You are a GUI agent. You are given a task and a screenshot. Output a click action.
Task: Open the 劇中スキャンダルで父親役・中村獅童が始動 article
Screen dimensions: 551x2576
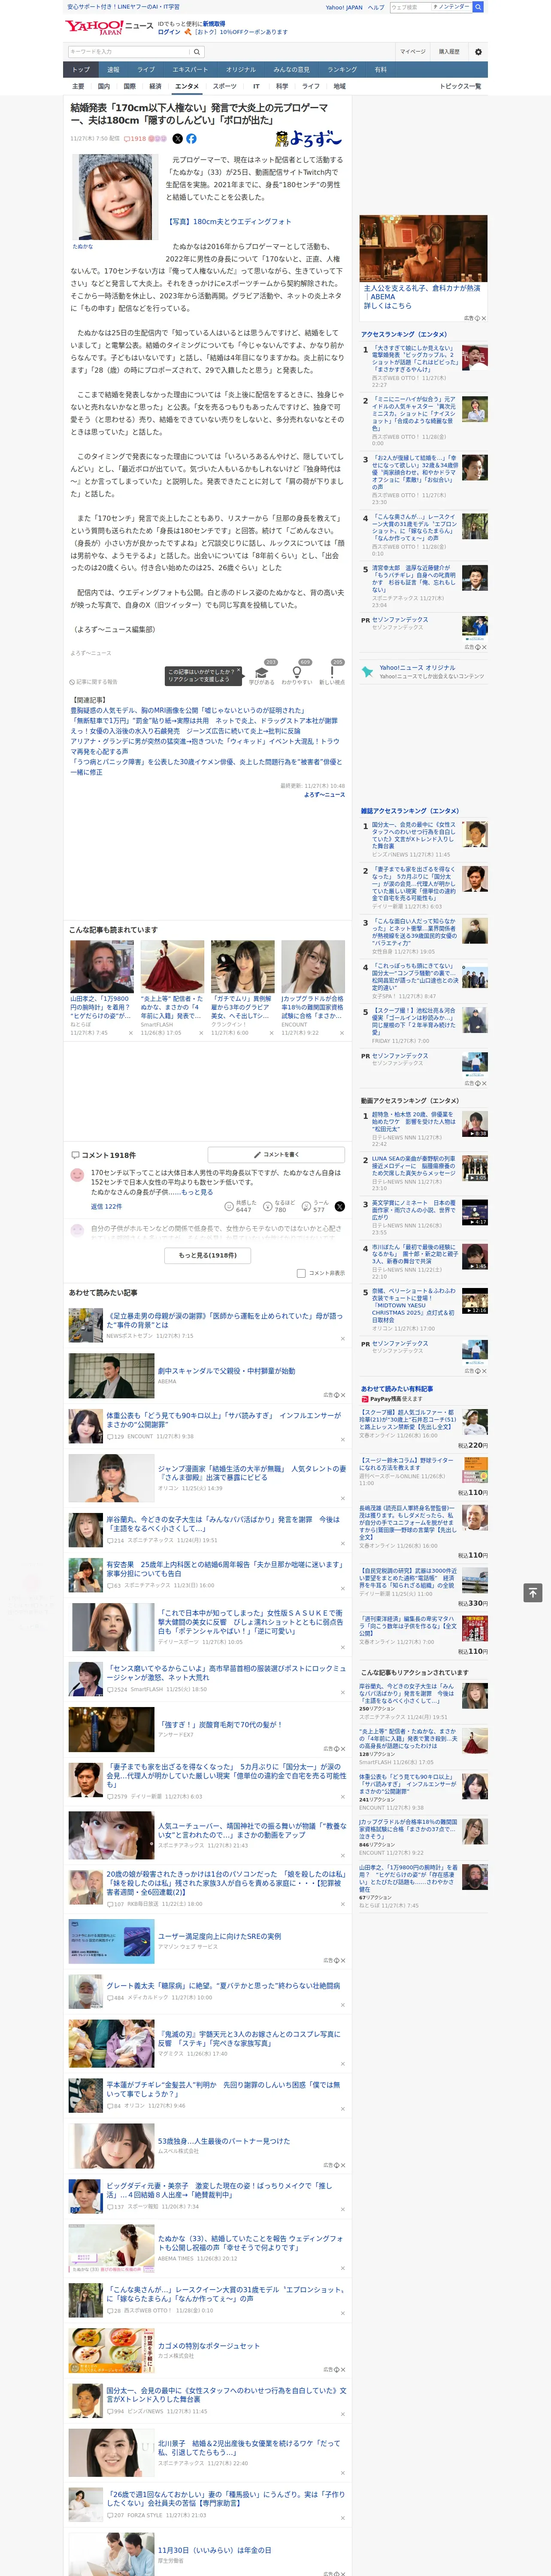tap(226, 1371)
